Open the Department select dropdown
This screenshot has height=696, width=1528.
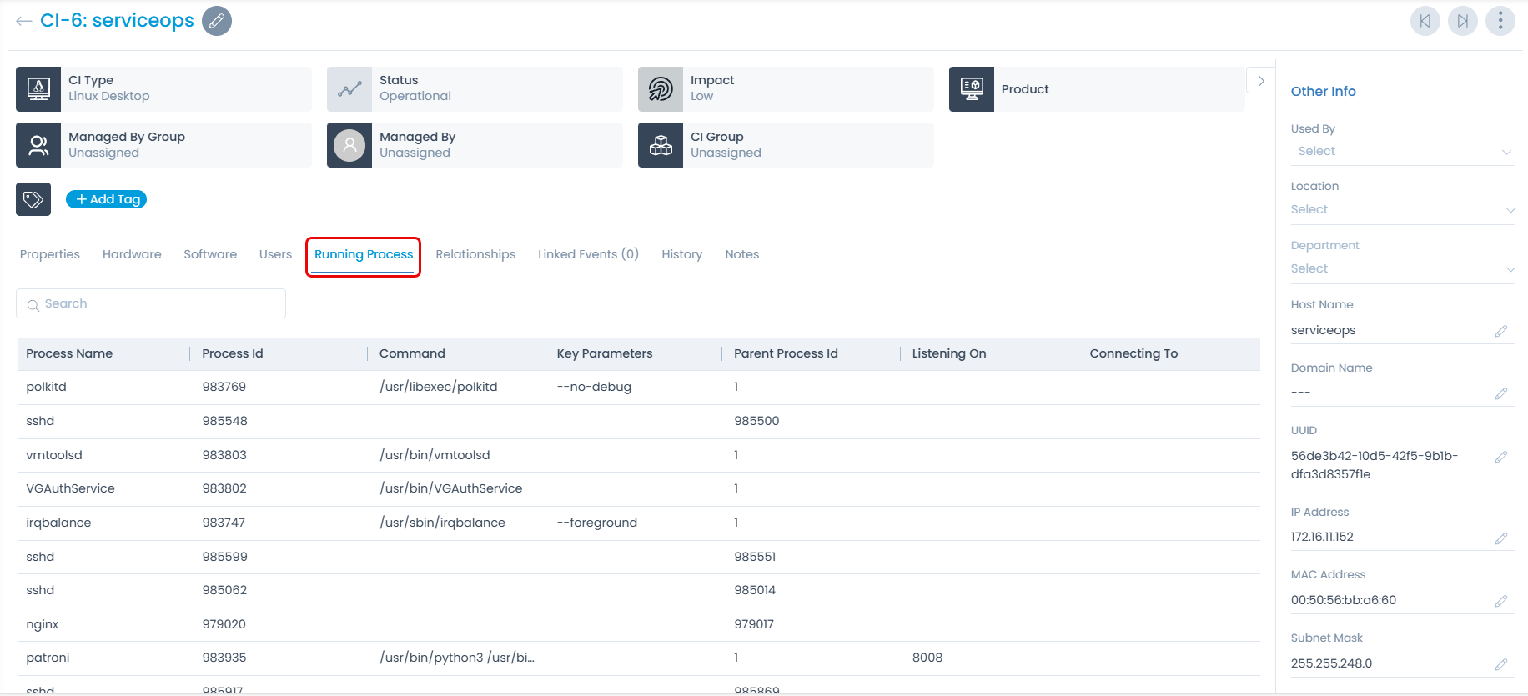tap(1402, 269)
